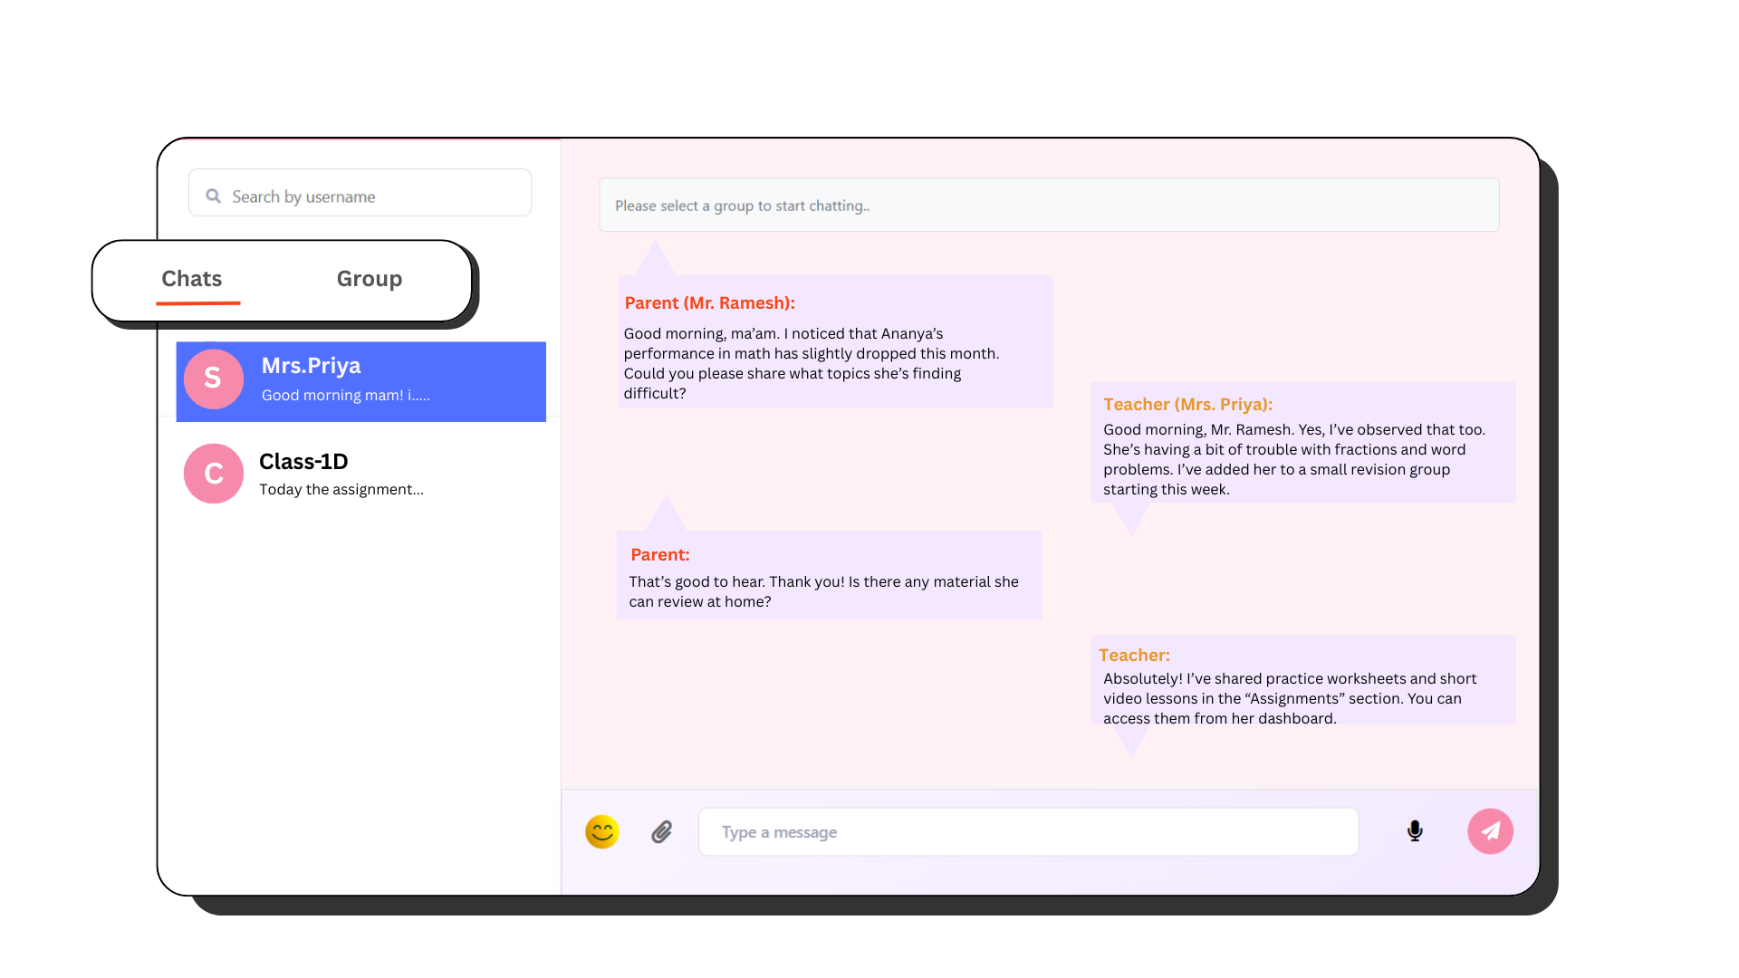
Task: Click 'Today the assignment...' preview text
Action: point(341,490)
